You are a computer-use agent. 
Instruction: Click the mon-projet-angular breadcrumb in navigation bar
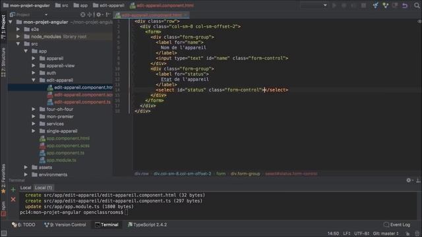(x=26, y=5)
